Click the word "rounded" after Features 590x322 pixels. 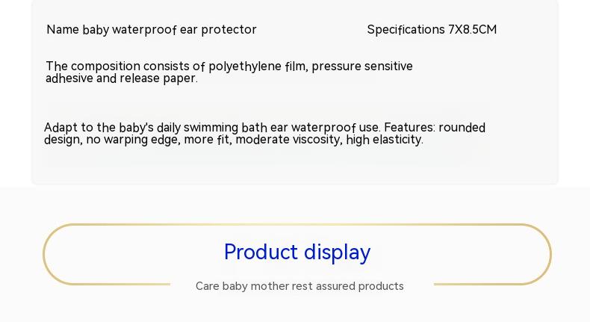(462, 128)
